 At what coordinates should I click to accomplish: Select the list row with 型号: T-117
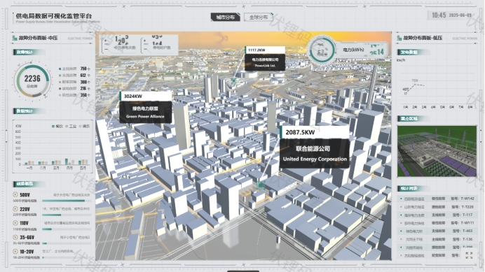pyautogui.click(x=437, y=215)
